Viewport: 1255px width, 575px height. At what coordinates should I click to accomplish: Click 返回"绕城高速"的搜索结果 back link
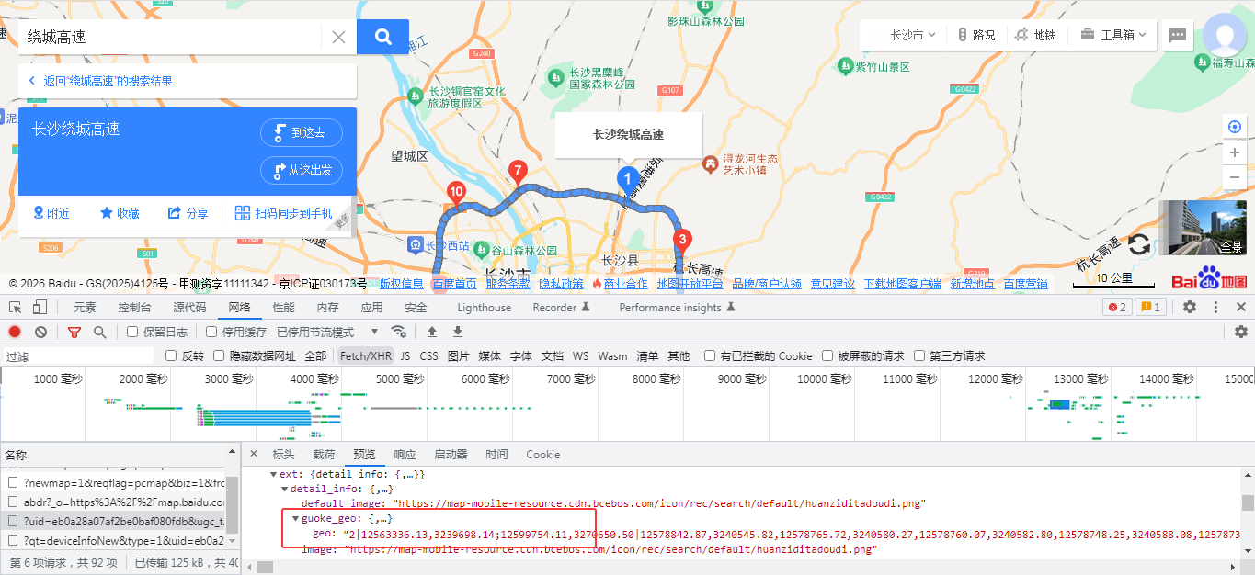point(108,81)
